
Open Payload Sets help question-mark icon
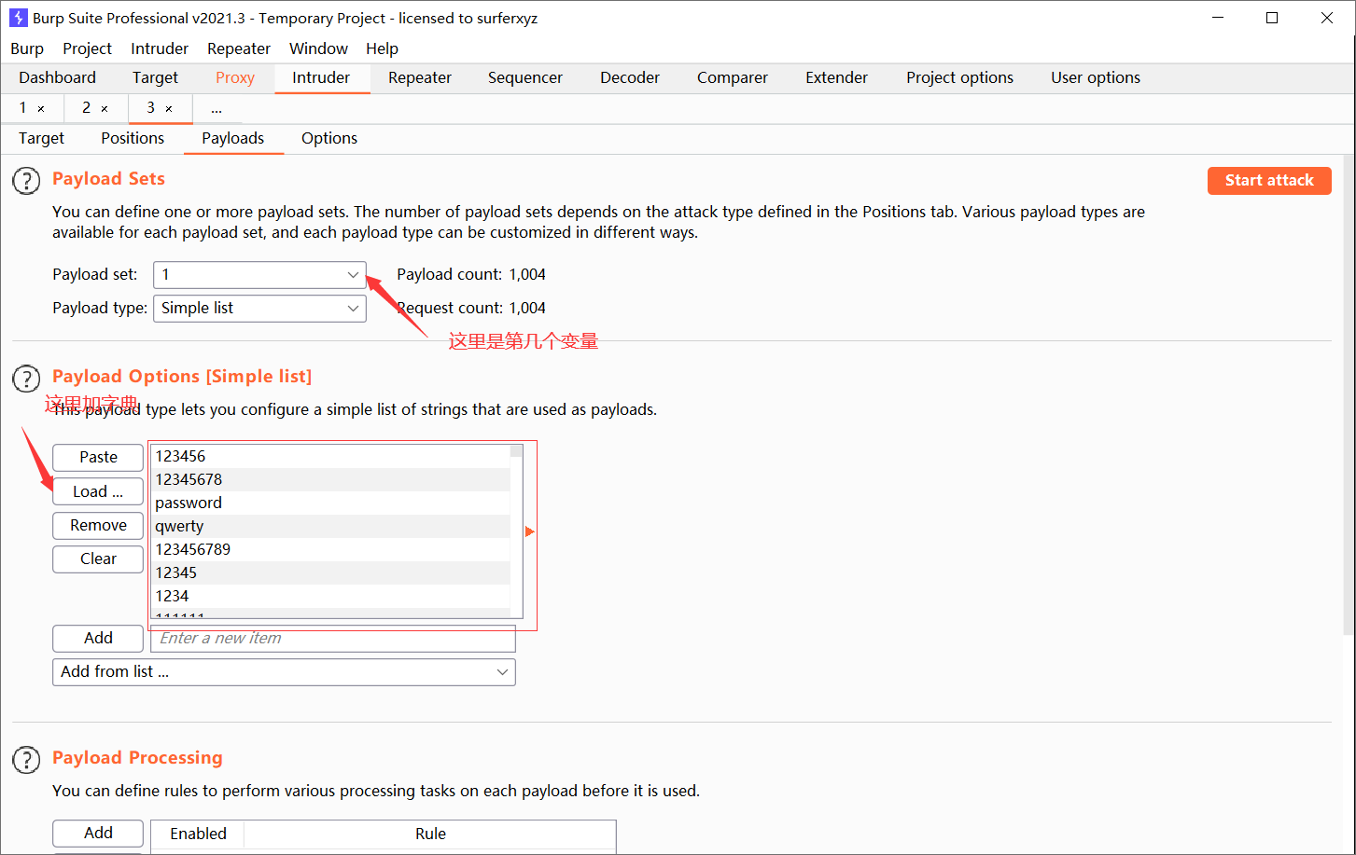click(x=26, y=181)
